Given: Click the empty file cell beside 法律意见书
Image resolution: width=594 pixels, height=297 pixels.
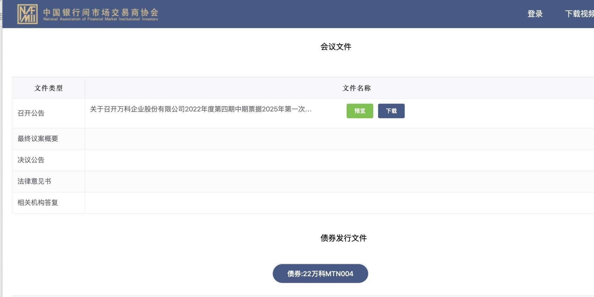Looking at the screenshot, I should pyautogui.click(x=339, y=181).
